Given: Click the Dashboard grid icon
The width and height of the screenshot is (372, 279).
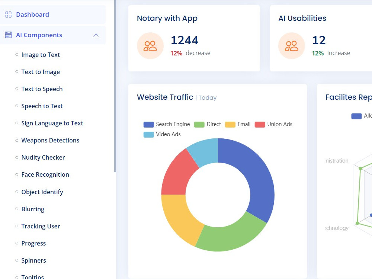Looking at the screenshot, I should click(8, 15).
